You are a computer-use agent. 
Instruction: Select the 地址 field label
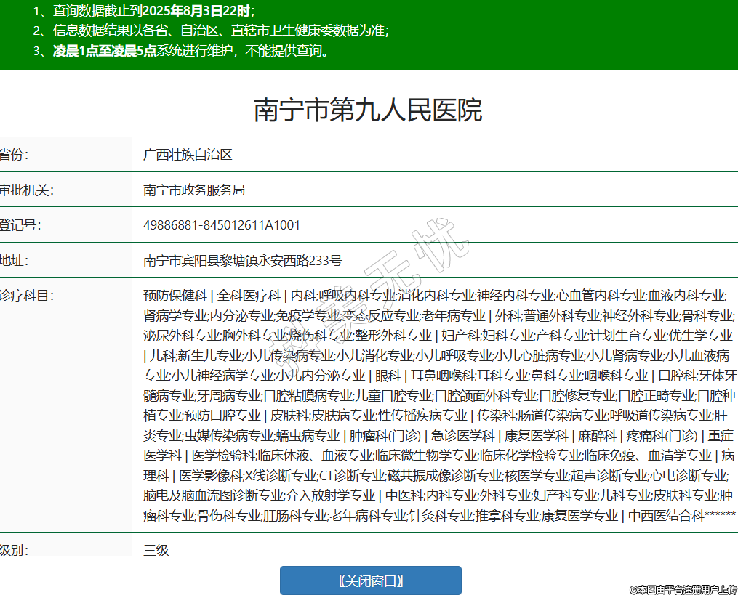click(13, 260)
